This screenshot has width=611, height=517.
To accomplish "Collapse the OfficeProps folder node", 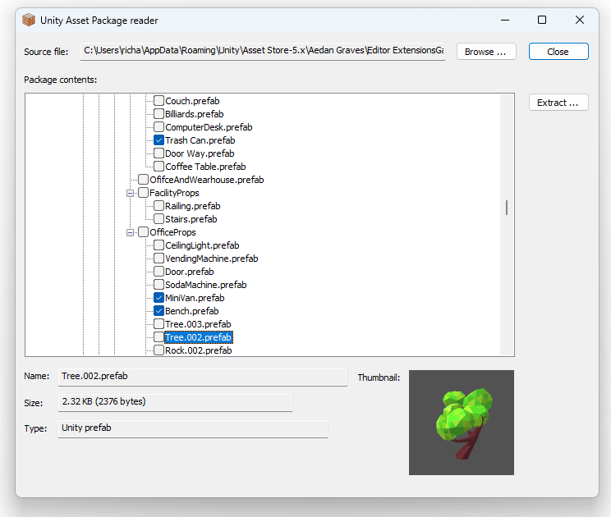I will coord(130,232).
